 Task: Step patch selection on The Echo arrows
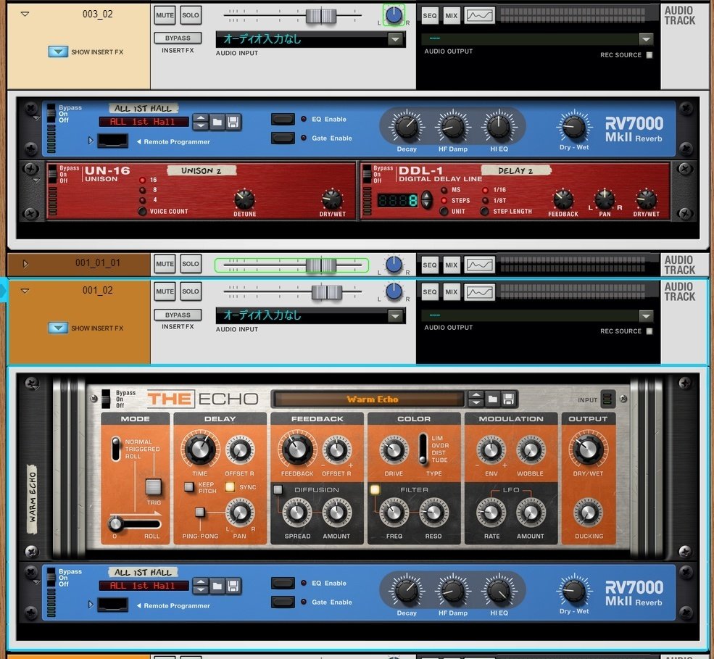476,399
